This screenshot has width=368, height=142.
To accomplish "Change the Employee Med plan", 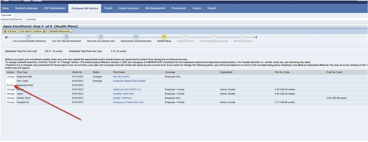I will (x=11, y=77).
